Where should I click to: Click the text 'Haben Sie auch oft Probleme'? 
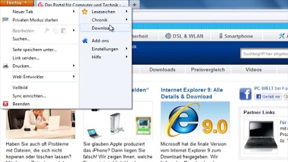[37, 144]
